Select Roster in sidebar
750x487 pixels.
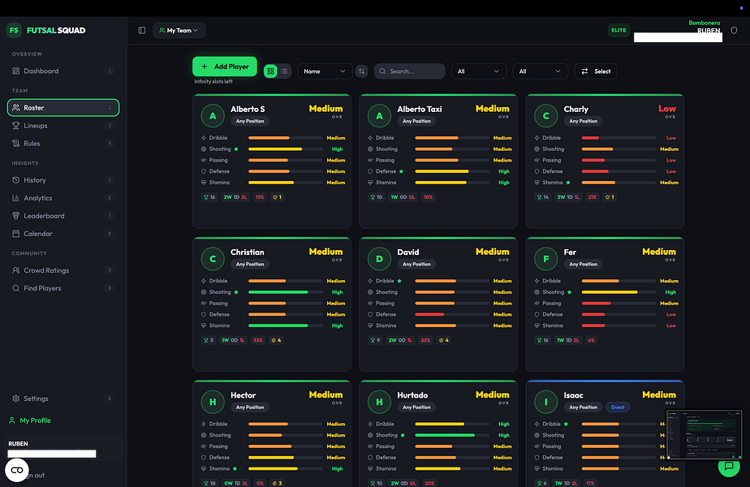point(63,108)
